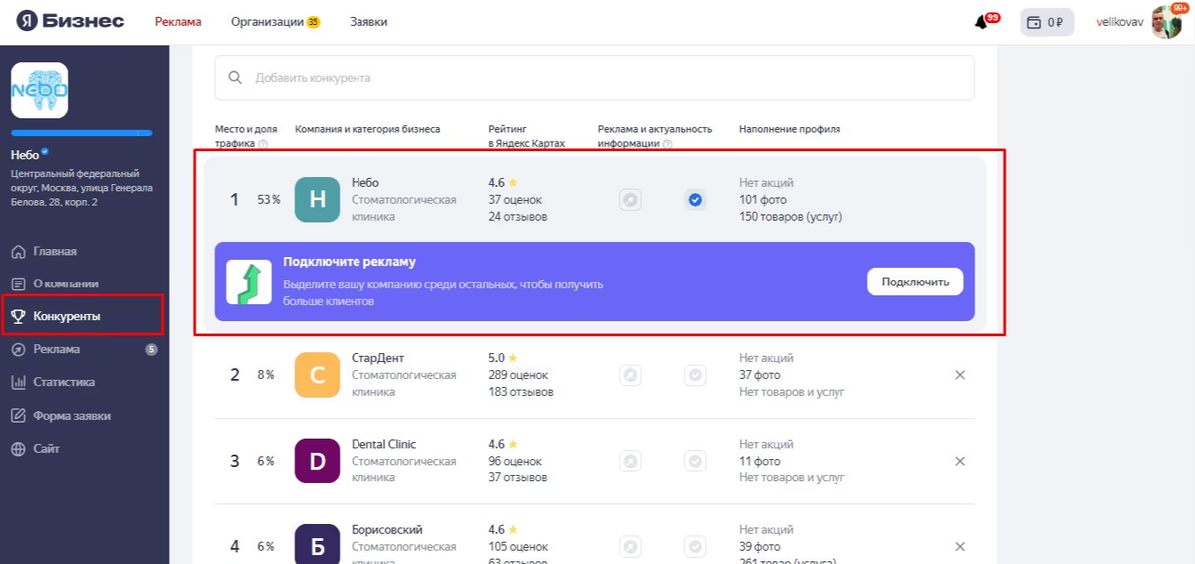Open the СтарДент company name
This screenshot has height=564, width=1195.
(378, 358)
